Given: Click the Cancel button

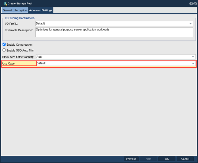Looking at the screenshot, I should click(185, 159).
